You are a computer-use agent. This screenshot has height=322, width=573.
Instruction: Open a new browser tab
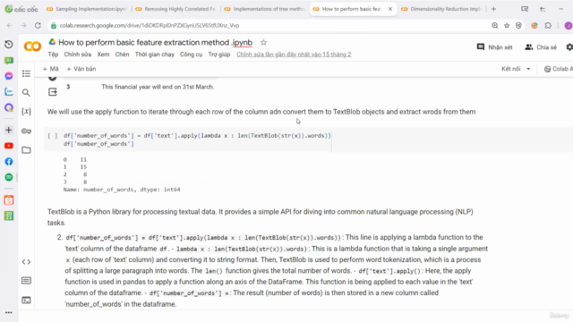tap(493, 9)
